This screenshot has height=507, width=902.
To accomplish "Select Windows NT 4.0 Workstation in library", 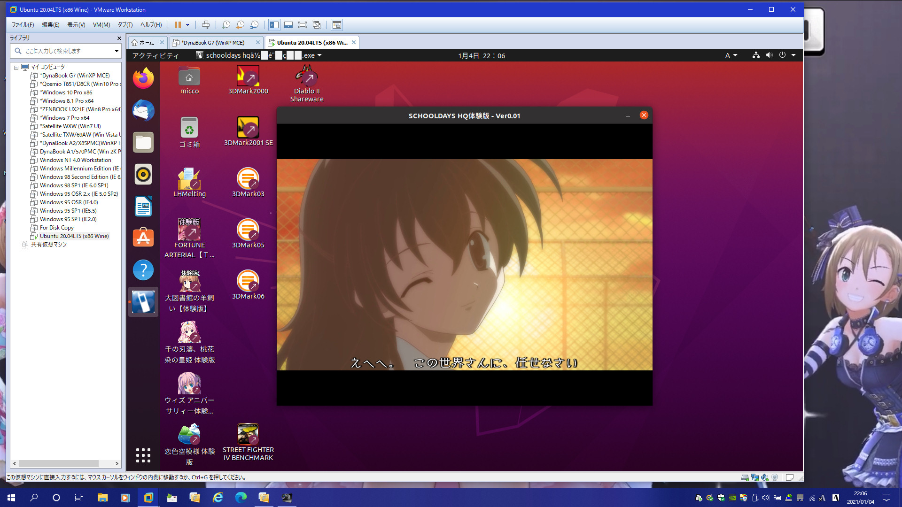I will [x=75, y=160].
